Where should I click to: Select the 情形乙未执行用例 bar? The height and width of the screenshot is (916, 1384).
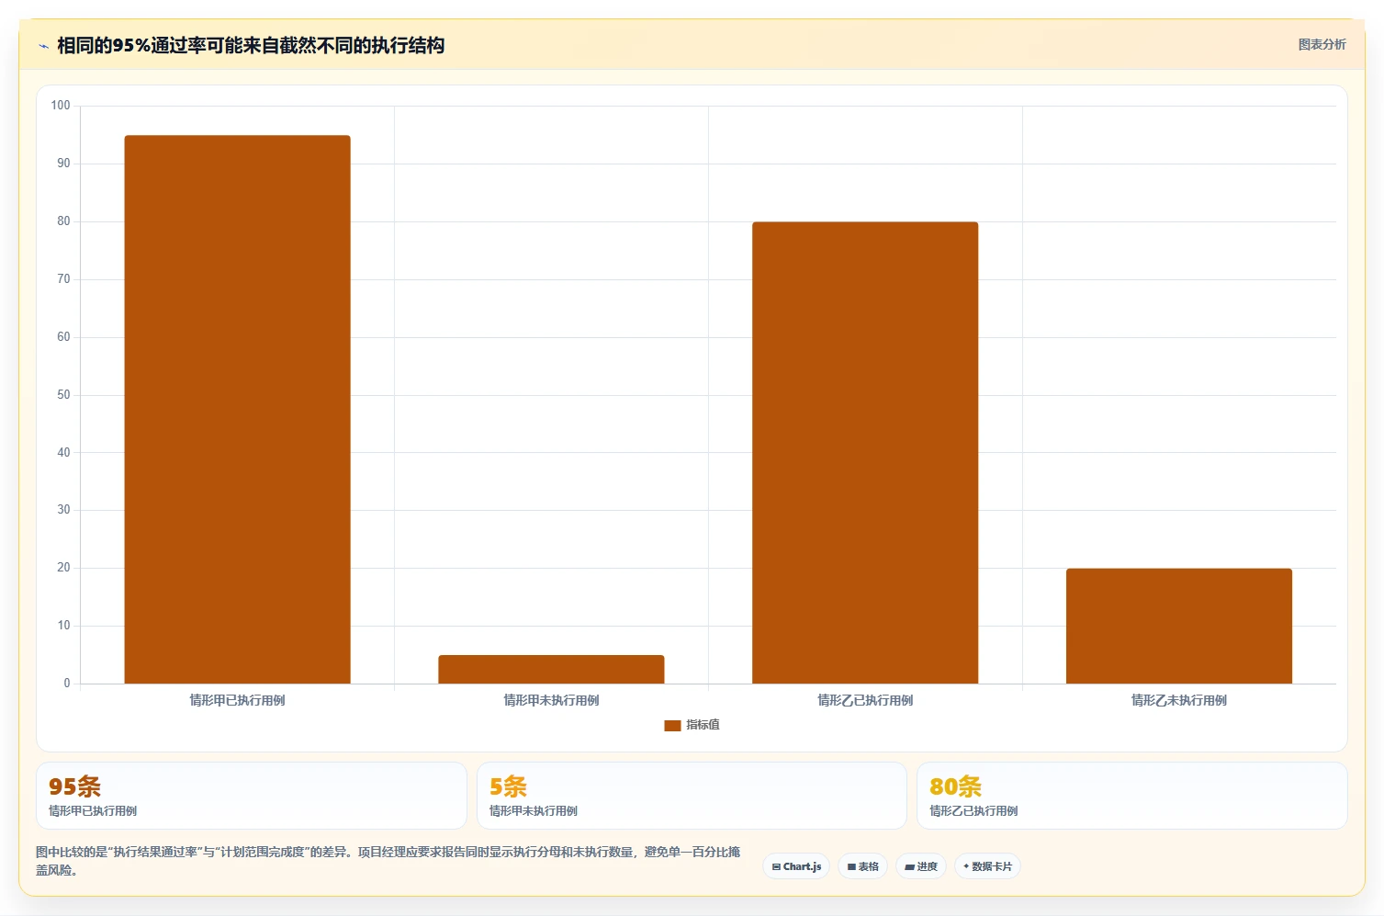click(1179, 626)
